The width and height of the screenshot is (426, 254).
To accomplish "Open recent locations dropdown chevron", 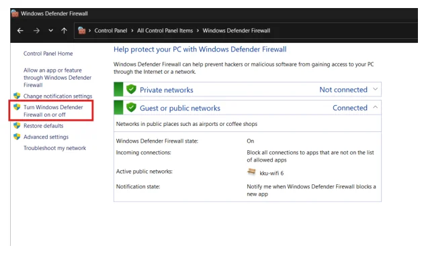I will coord(51,31).
